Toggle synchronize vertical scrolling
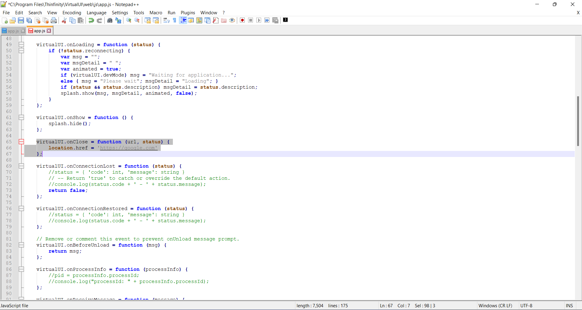 [148, 20]
